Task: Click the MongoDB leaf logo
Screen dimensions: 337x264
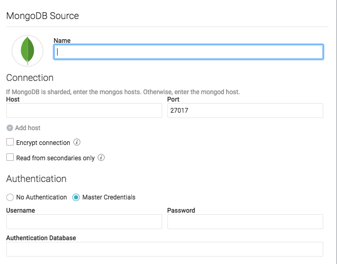Action: (x=27, y=51)
